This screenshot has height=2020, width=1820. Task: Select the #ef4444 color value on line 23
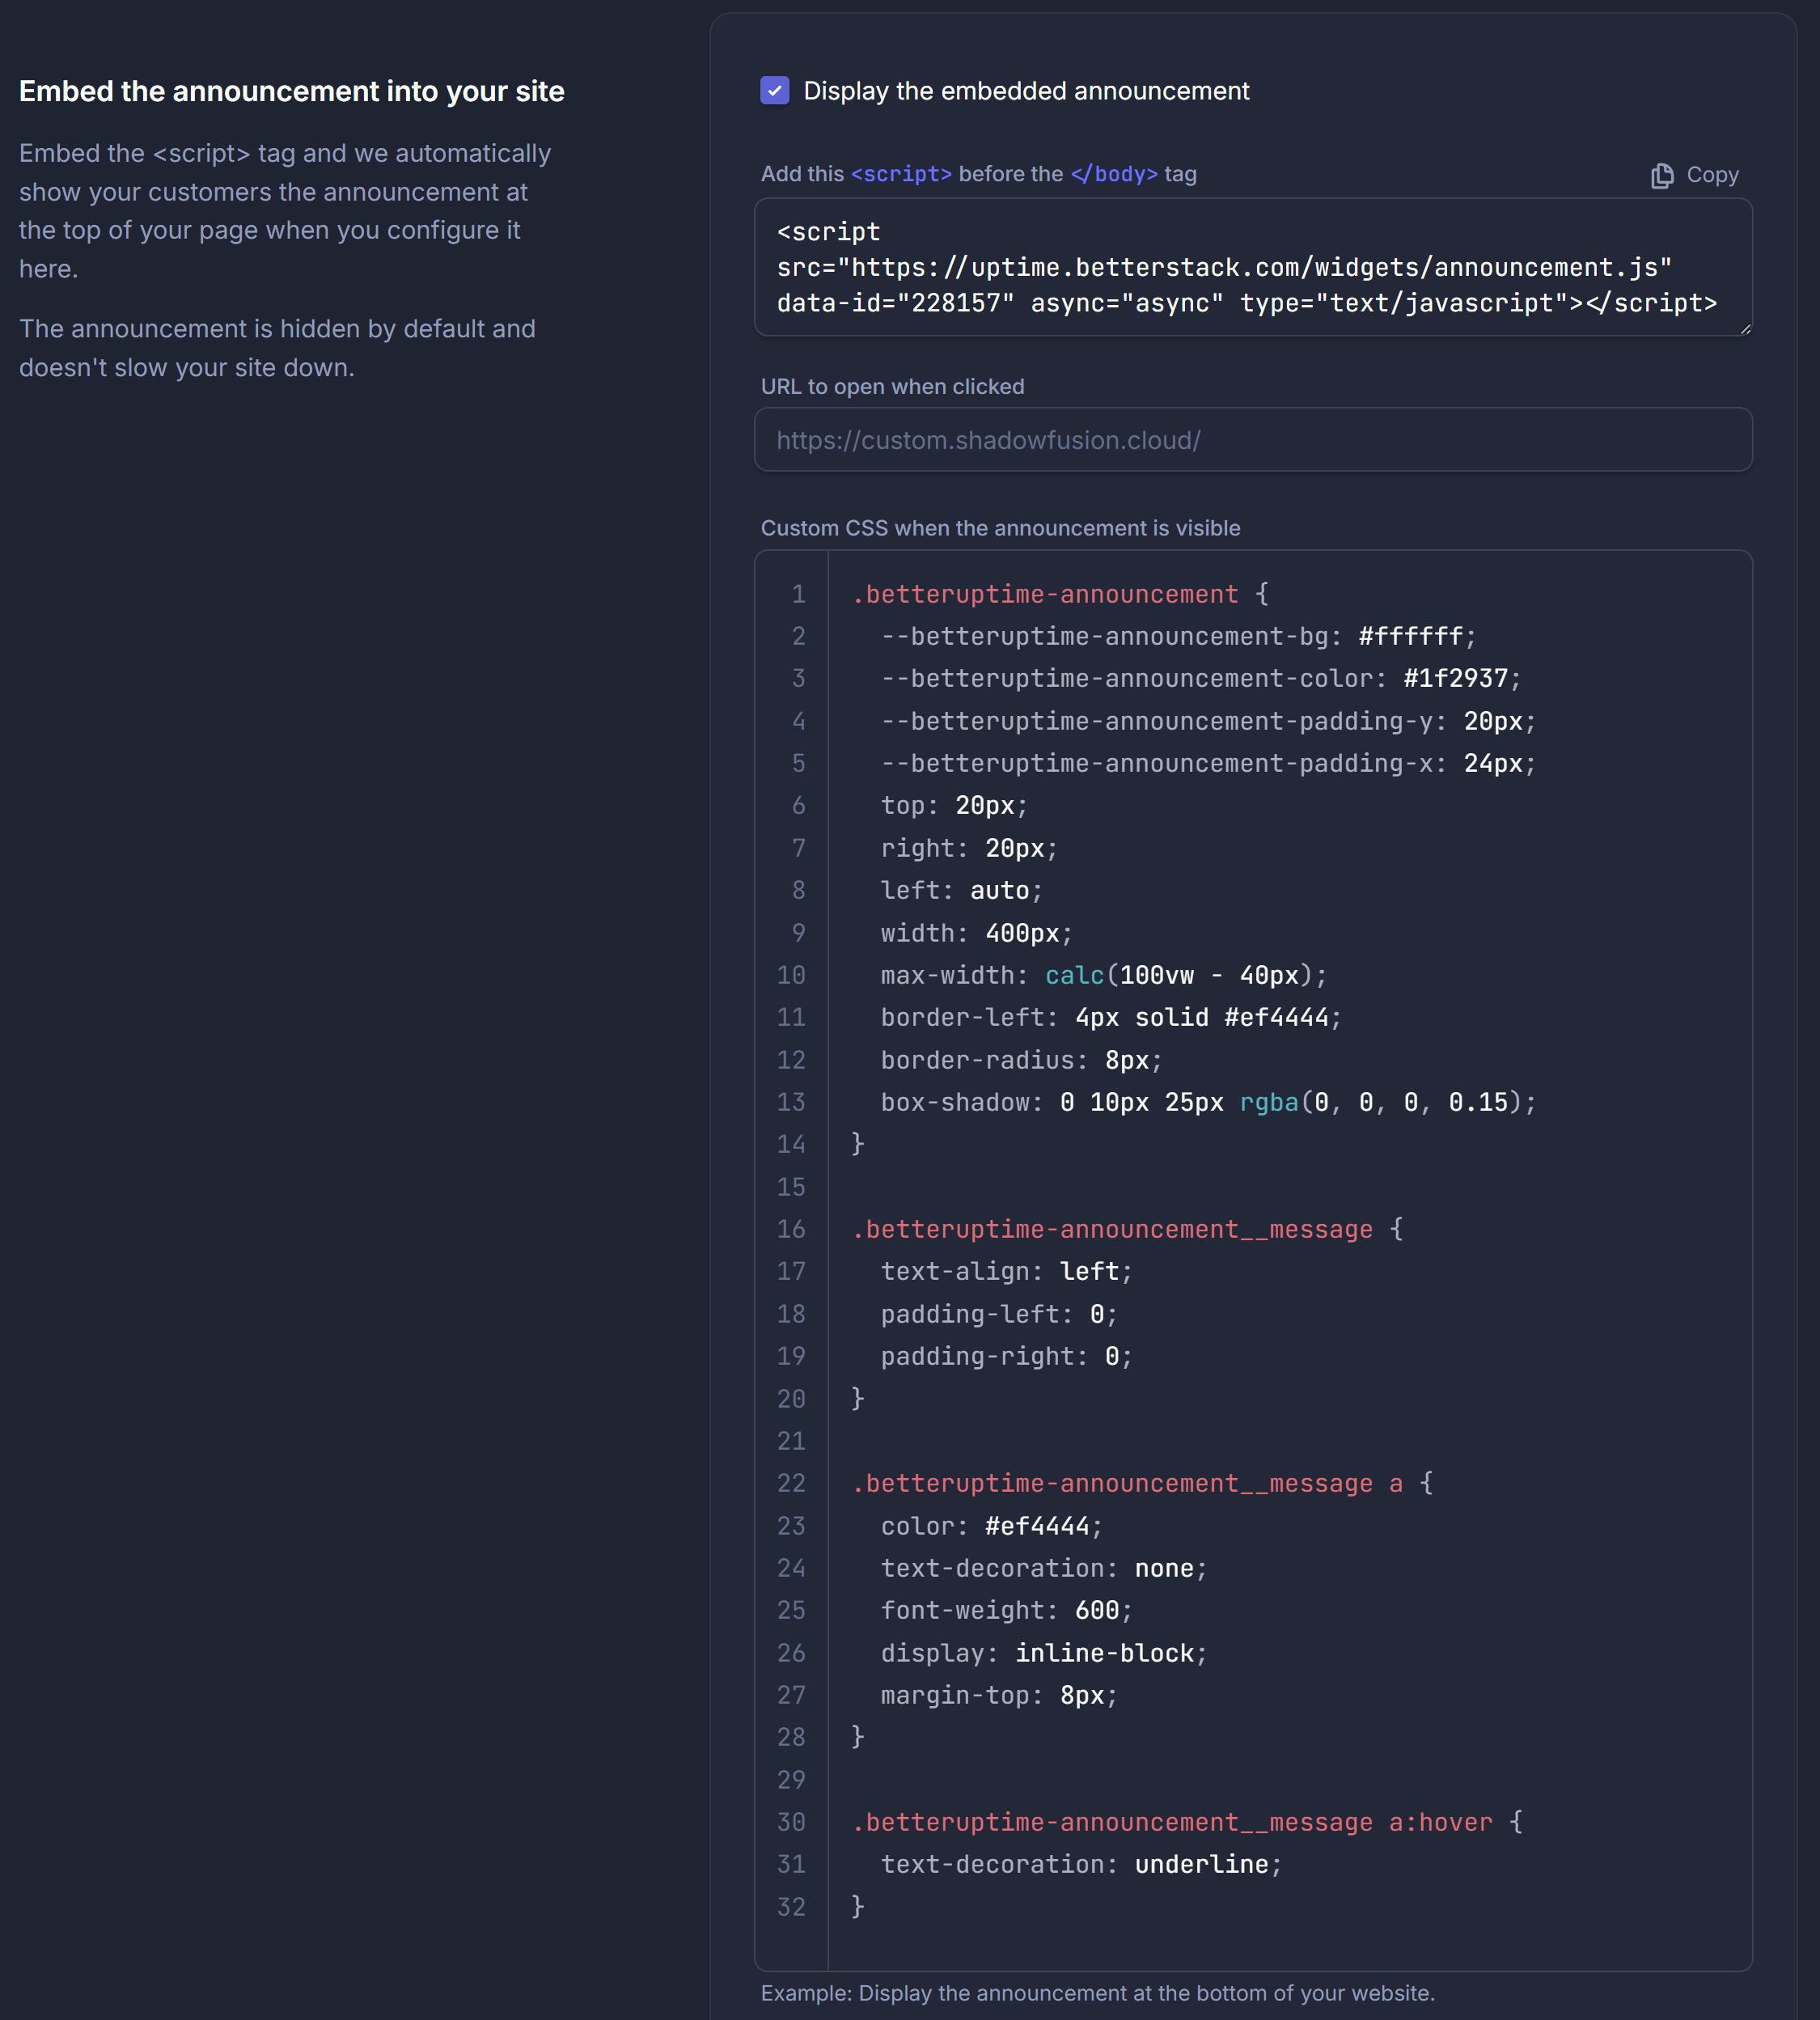pyautogui.click(x=1037, y=1525)
